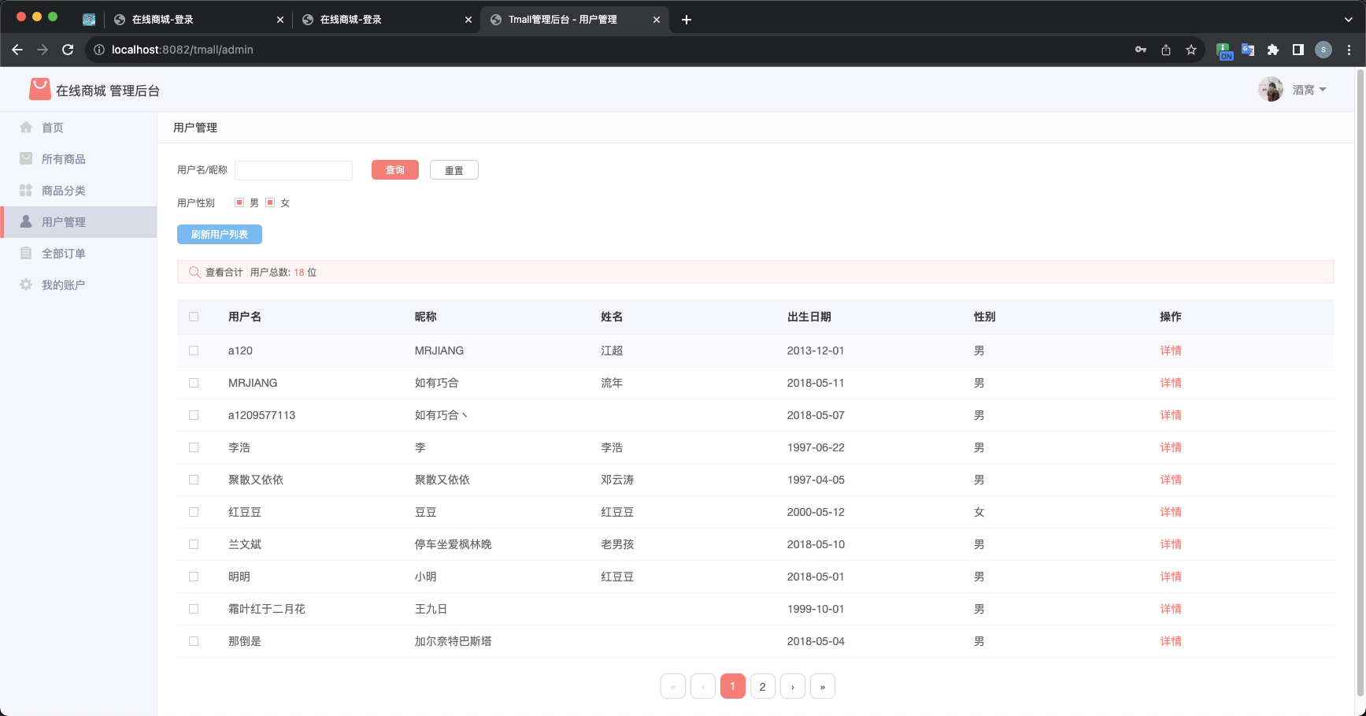
Task: Toggle the 男 gender checkbox
Action: coord(239,202)
